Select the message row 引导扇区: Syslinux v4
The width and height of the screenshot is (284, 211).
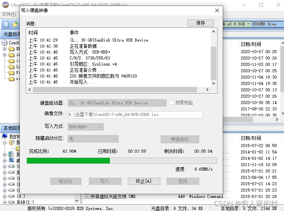(118, 64)
